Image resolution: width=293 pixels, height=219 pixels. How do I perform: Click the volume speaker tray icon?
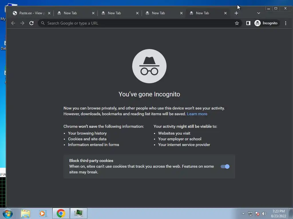(264, 214)
